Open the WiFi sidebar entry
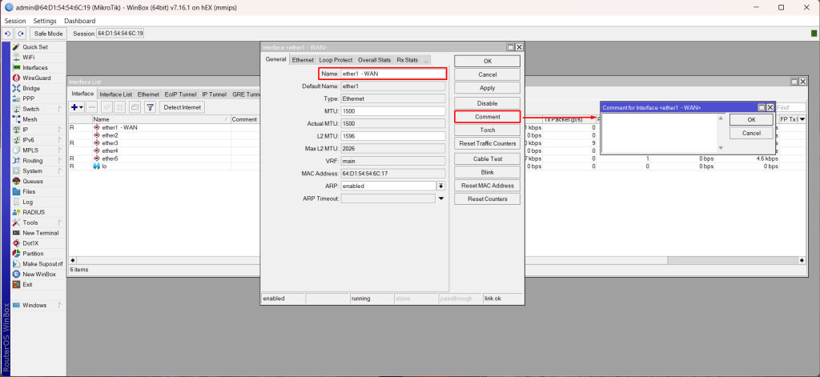The width and height of the screenshot is (820, 377). point(29,58)
